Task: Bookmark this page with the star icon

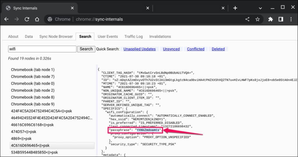Action: pos(257,19)
